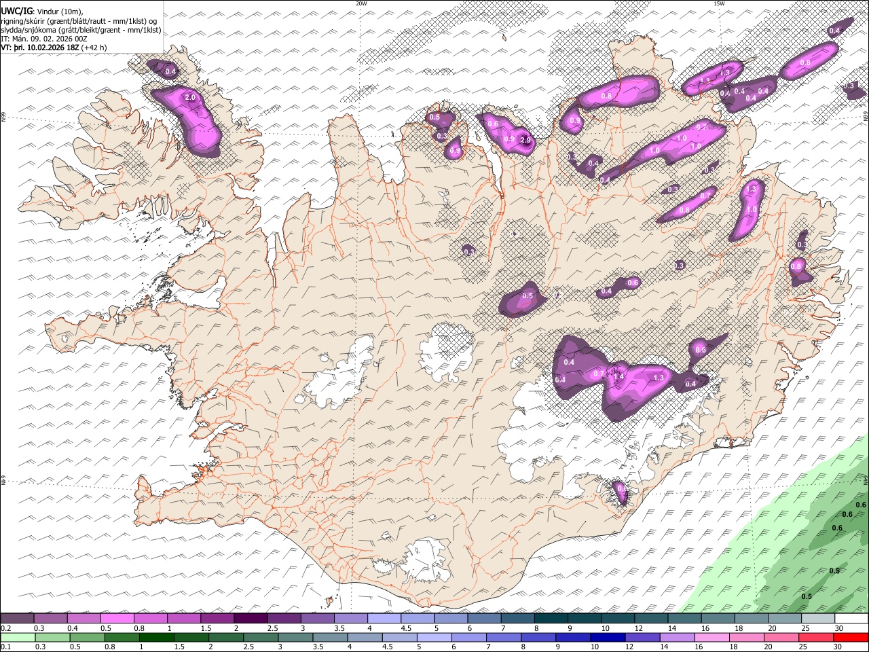Click the top legend swatch between 8 and 9
This screenshot has width=869, height=652.
(x=551, y=618)
